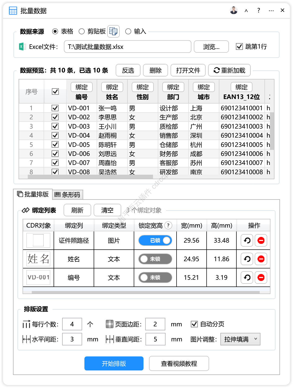Click the 每行个数 input field
This screenshot has width=293, height=388.
click(72, 324)
